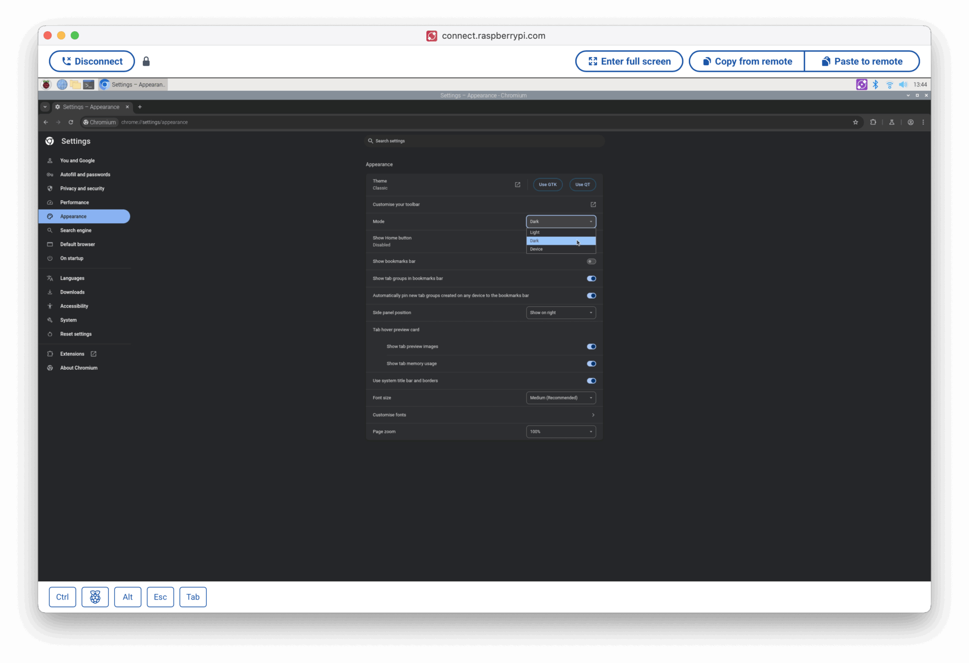The width and height of the screenshot is (969, 663).
Task: Open theme external link icon
Action: click(x=517, y=185)
